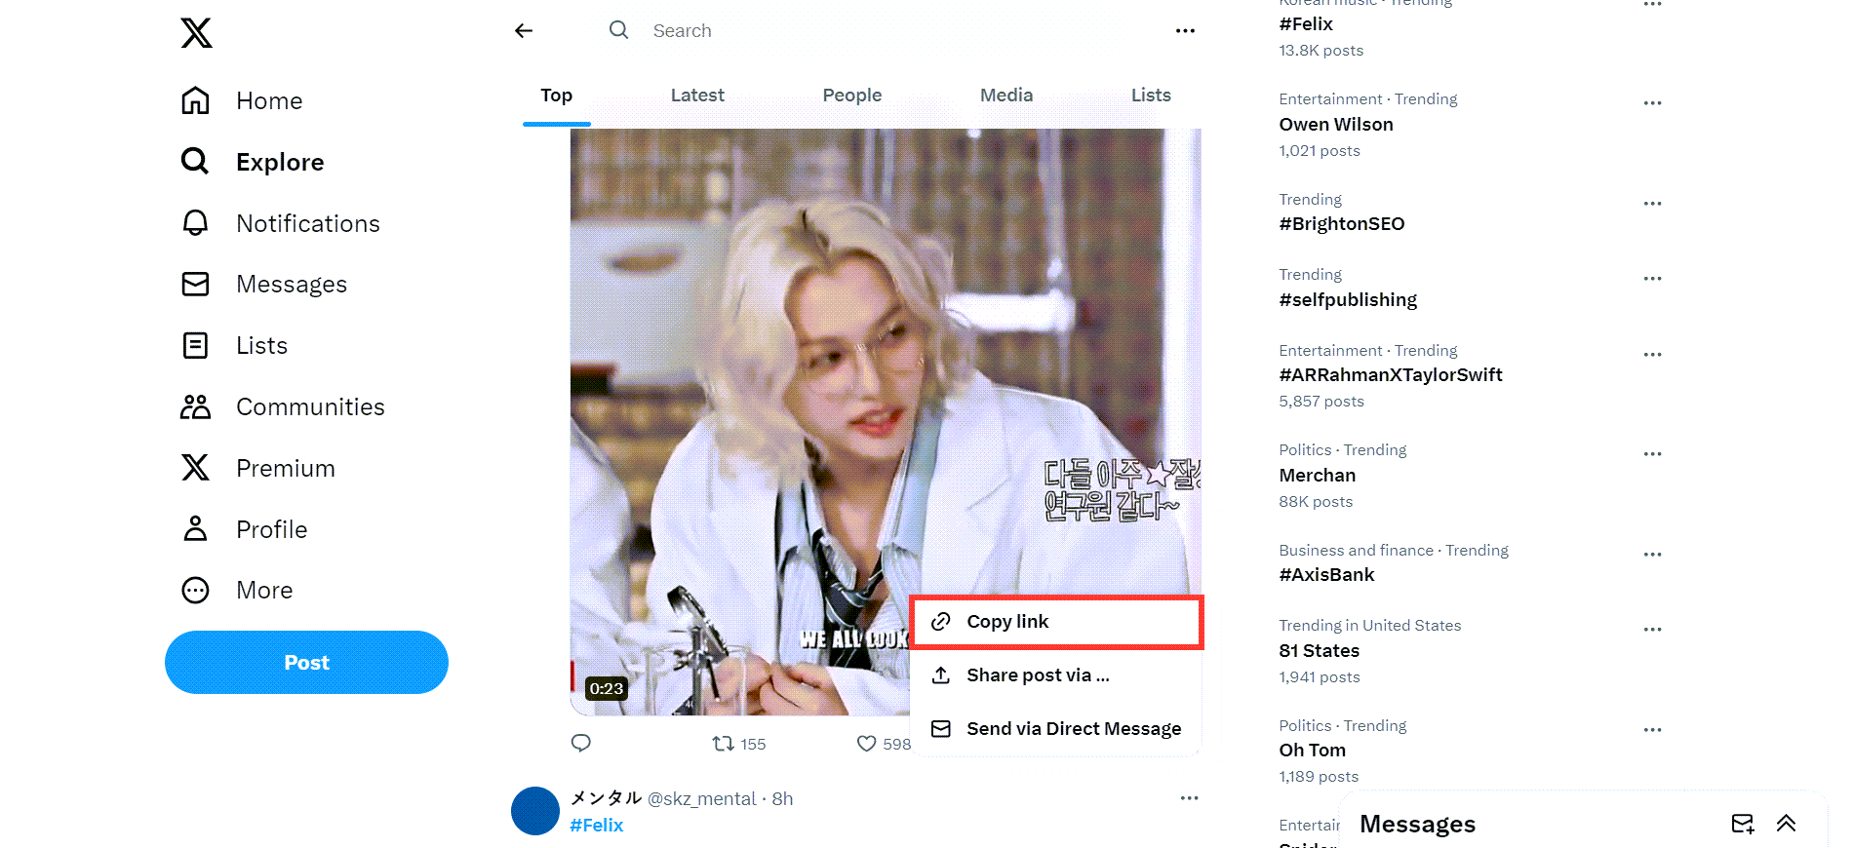Click the magnifier icon in the search bar
This screenshot has height=848, width=1853.
618,30
